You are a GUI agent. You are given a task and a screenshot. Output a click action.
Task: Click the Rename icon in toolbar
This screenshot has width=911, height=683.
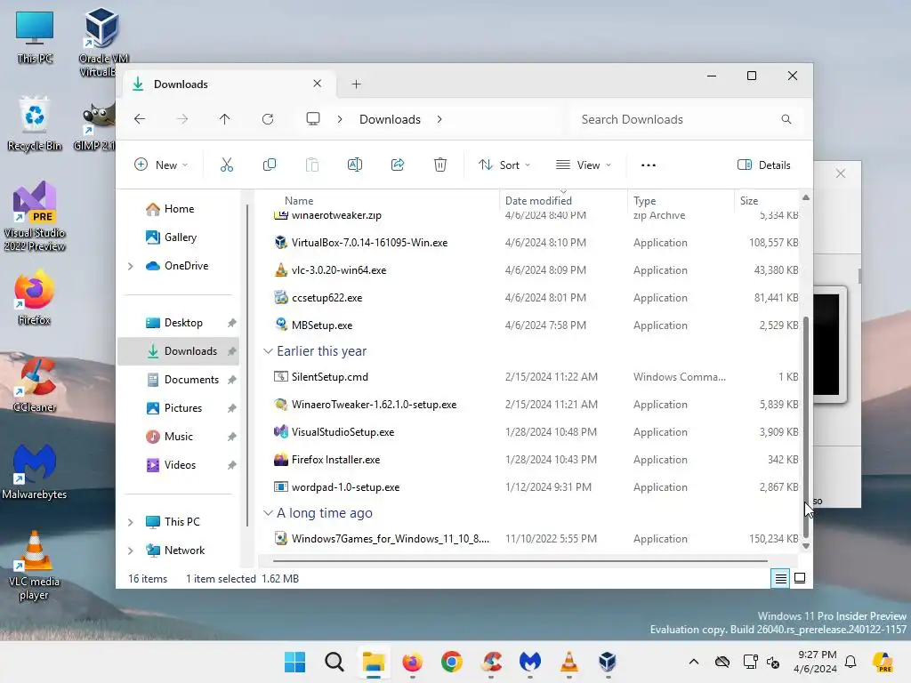tap(354, 165)
